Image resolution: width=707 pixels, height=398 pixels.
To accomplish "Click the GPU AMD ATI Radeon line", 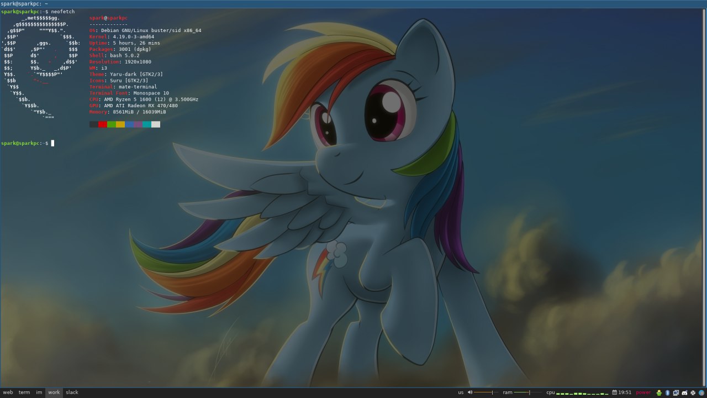I will [134, 106].
